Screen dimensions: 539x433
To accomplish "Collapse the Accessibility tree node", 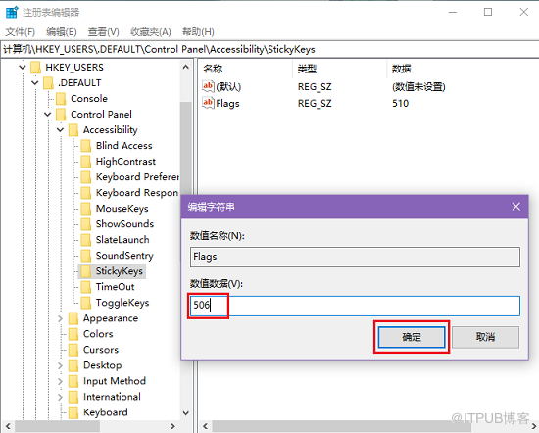I will [60, 130].
